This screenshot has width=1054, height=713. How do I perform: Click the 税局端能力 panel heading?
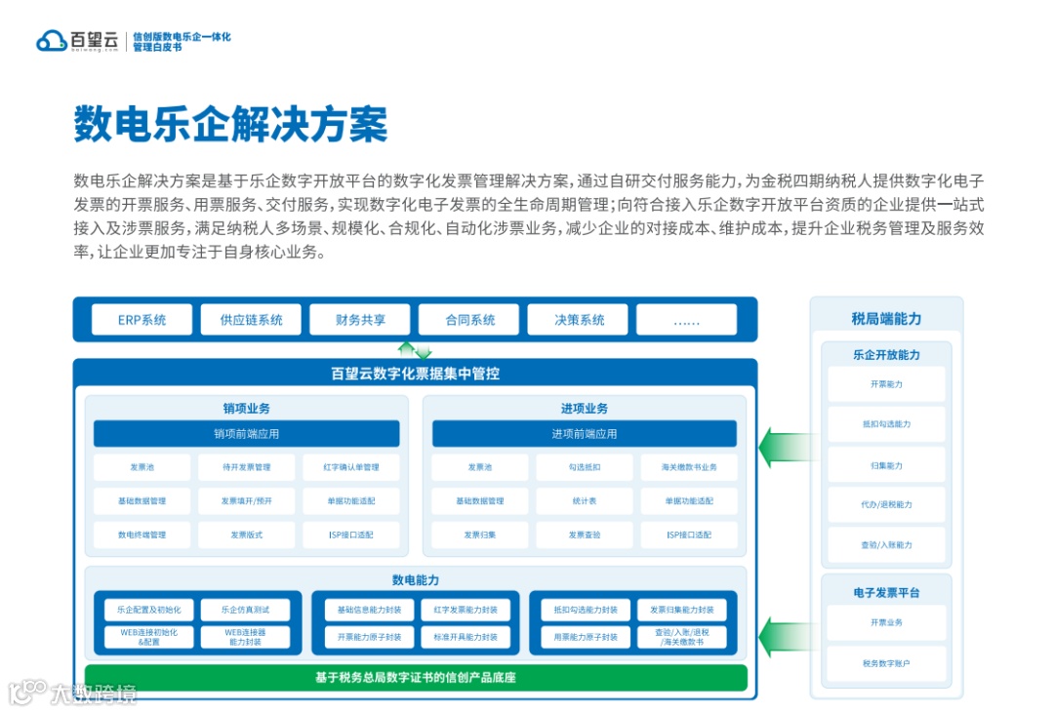tap(886, 319)
